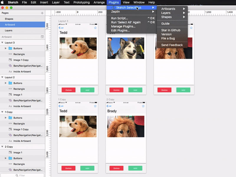Select the Shapes page

(22, 19)
